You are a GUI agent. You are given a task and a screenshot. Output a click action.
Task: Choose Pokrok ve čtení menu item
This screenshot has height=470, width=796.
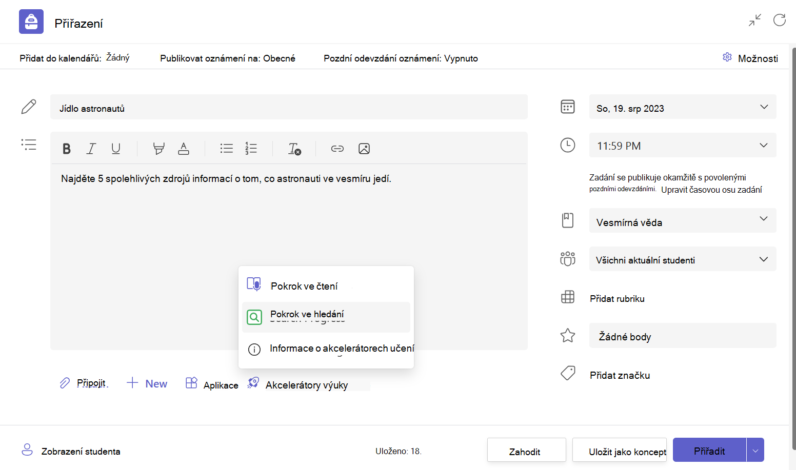point(326,285)
